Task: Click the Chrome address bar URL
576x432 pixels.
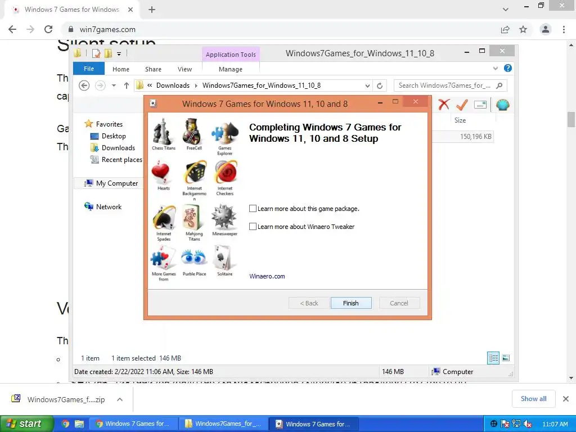Action: coord(107,29)
